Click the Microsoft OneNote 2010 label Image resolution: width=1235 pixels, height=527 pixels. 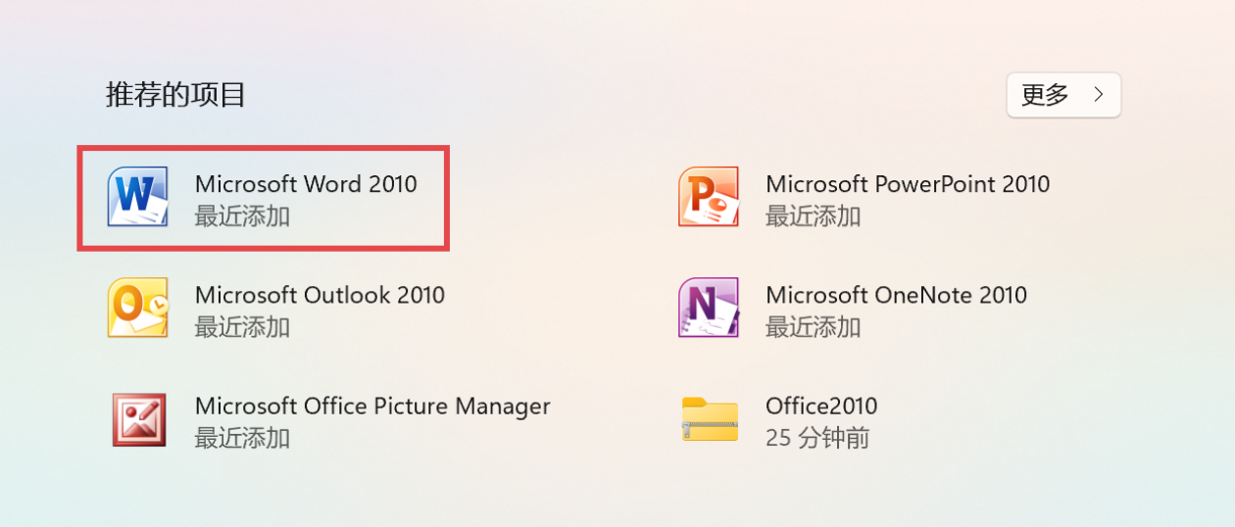896,294
